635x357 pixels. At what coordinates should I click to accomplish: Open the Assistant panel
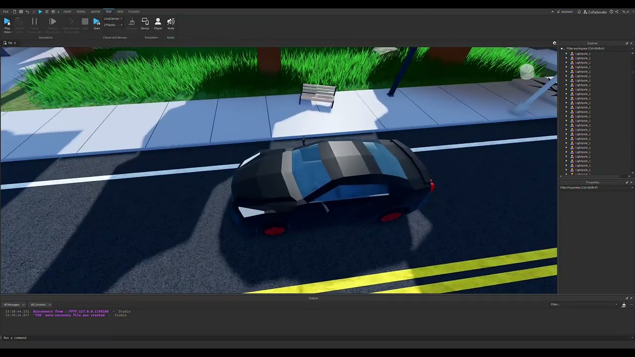tap(565, 12)
